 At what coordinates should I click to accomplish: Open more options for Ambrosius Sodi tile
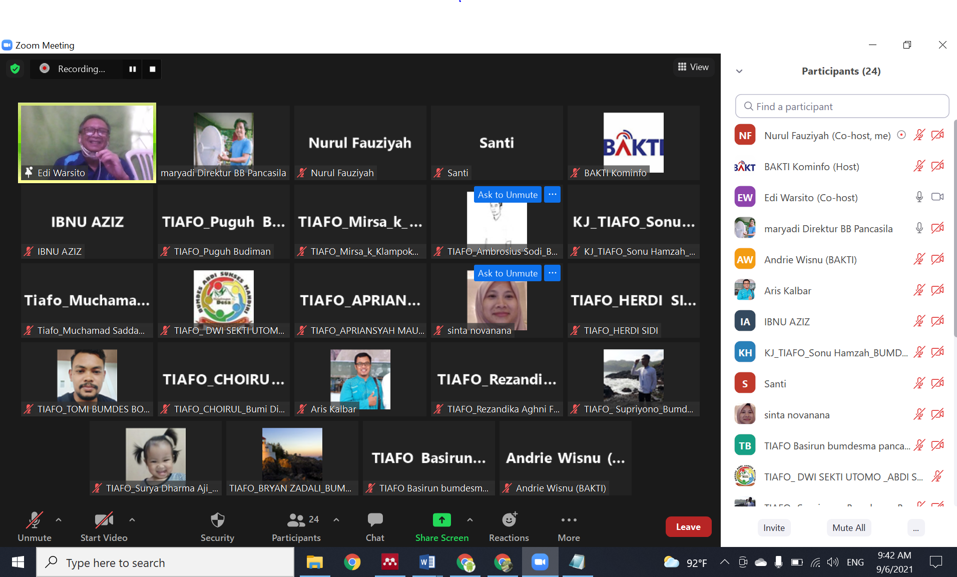point(552,194)
